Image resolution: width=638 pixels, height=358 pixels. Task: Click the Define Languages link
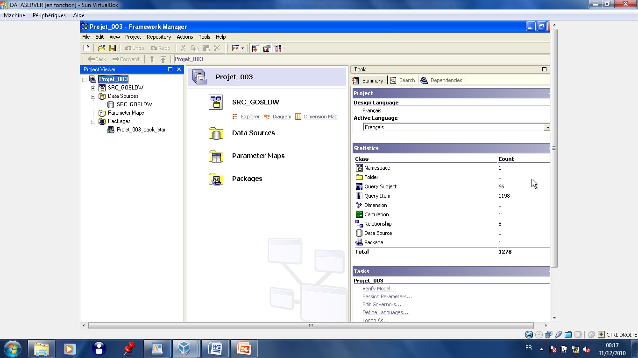[x=385, y=312]
